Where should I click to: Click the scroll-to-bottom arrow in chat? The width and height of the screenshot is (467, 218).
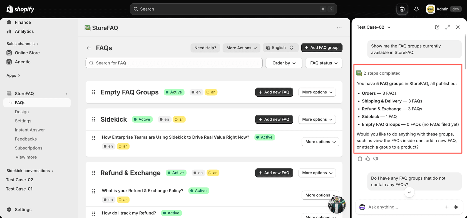tap(409, 192)
